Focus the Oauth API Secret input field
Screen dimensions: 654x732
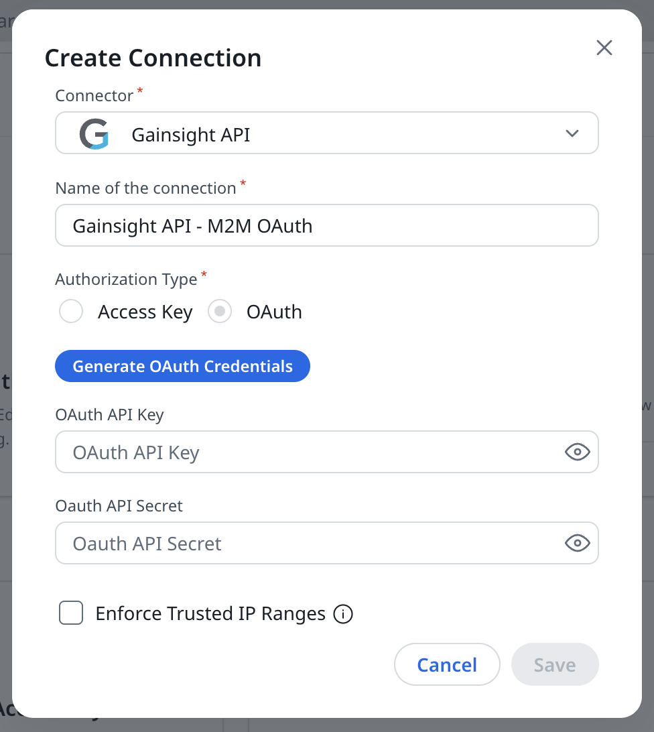click(x=327, y=543)
